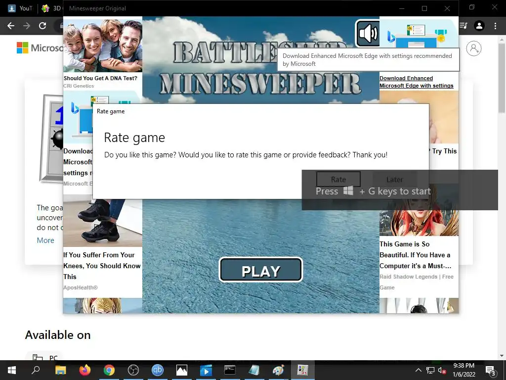Toggle the game sound speaker icon
The image size is (506, 380).
pos(368,33)
